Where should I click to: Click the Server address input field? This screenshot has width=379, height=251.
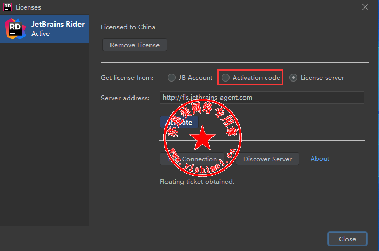tap(262, 98)
